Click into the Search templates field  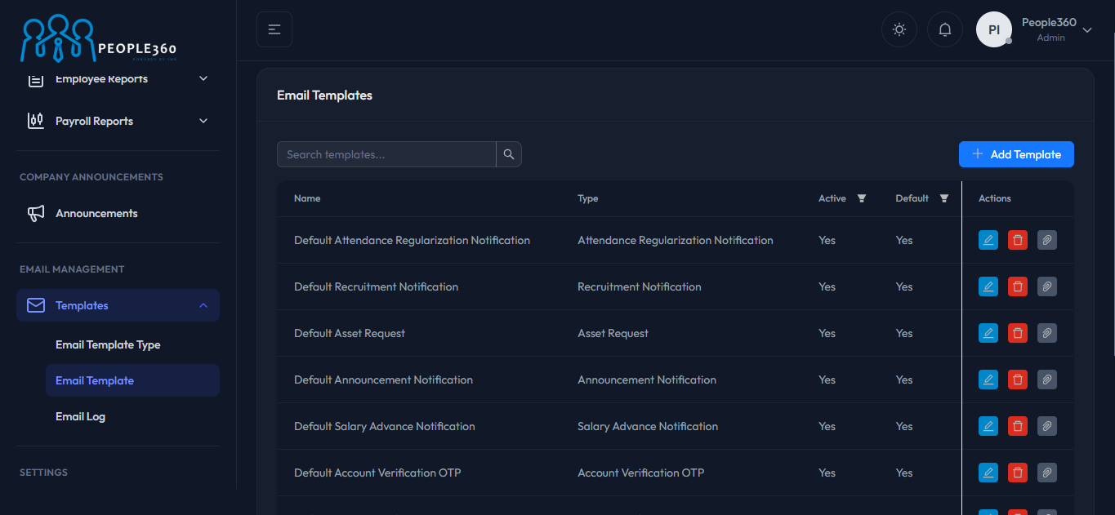[386, 154]
